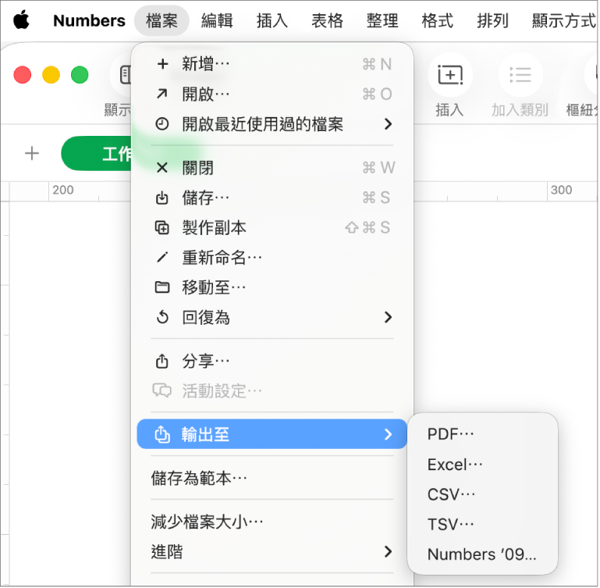Expand 回復為 submenu
Screen dimensions: 600x588
click(x=272, y=317)
